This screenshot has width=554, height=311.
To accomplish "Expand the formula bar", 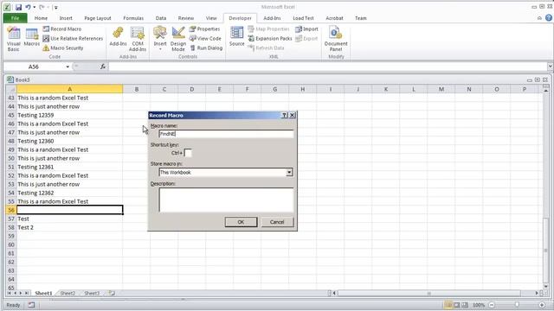I will point(551,67).
